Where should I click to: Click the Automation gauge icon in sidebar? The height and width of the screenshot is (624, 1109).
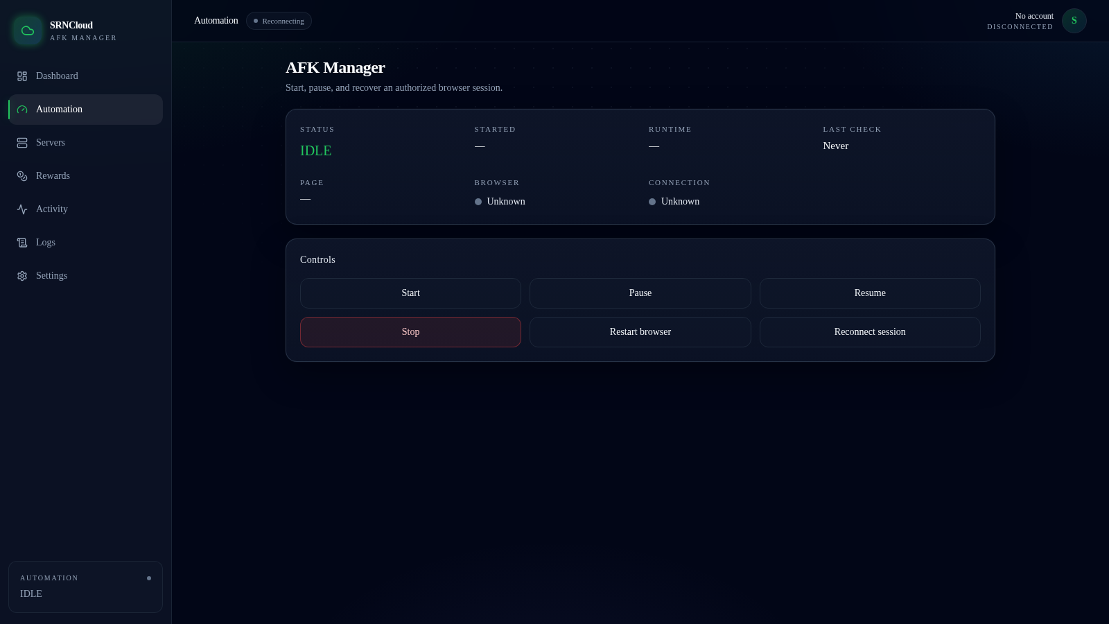click(22, 110)
